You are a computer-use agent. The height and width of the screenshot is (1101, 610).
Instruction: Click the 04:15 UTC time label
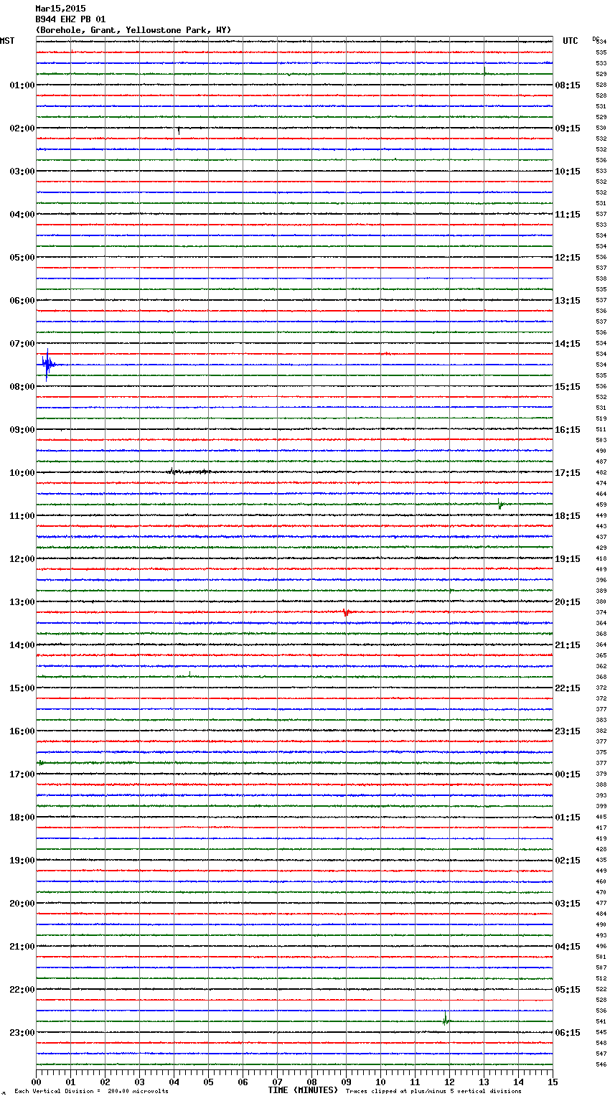[568, 947]
